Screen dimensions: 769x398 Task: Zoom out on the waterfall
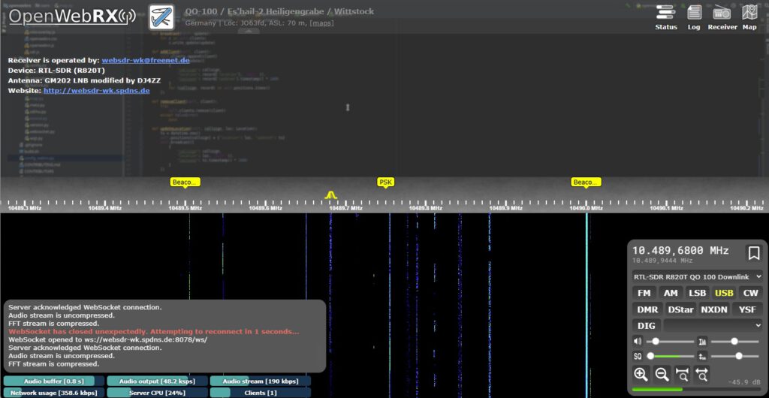(x=662, y=374)
